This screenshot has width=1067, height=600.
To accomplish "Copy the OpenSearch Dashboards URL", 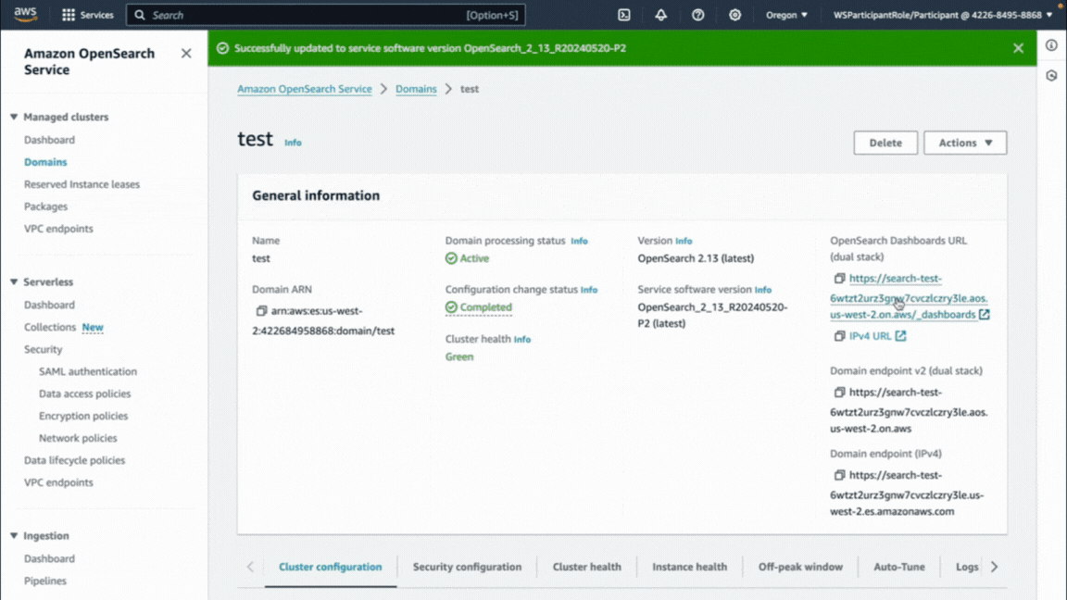I will coord(839,278).
